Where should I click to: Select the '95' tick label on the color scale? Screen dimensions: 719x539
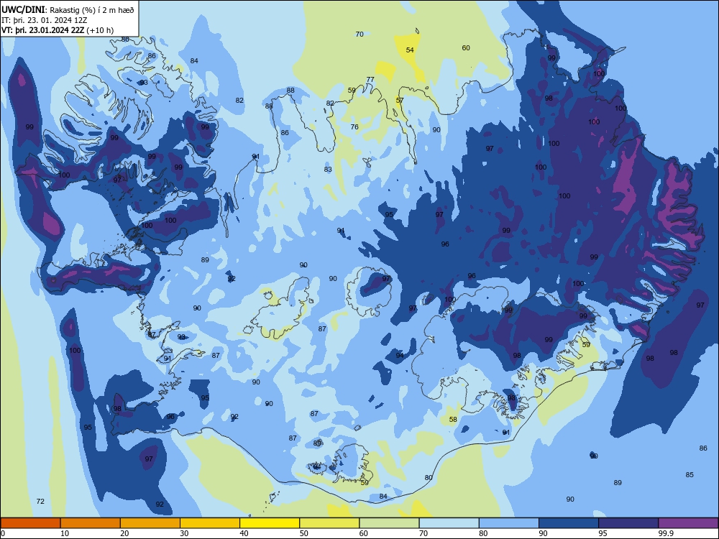click(603, 533)
